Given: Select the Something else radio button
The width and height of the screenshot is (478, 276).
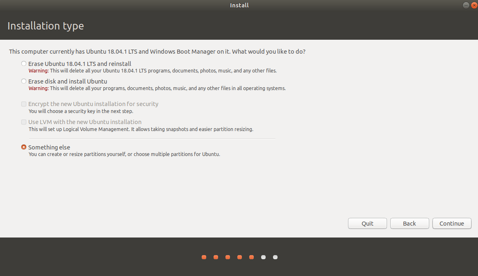Looking at the screenshot, I should pyautogui.click(x=24, y=147).
